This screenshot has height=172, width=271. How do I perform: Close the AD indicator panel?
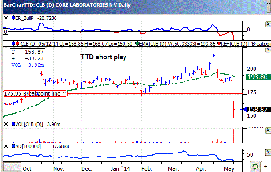[6, 146]
